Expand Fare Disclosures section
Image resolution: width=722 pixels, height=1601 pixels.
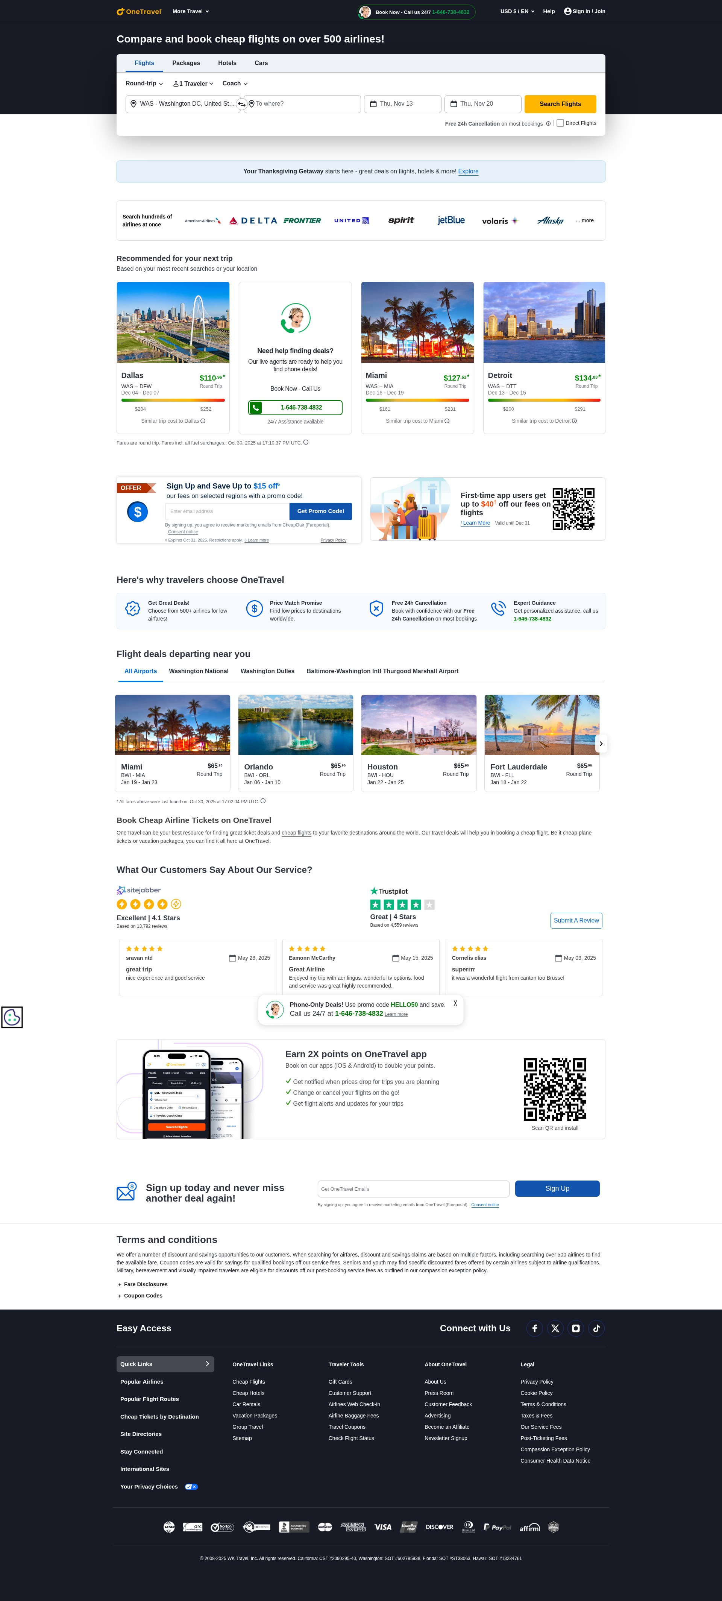point(142,1284)
